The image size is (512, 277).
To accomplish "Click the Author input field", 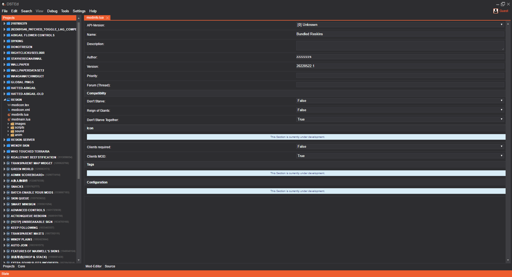I will pyautogui.click(x=400, y=57).
